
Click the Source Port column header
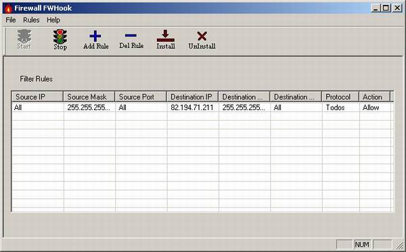(141, 97)
